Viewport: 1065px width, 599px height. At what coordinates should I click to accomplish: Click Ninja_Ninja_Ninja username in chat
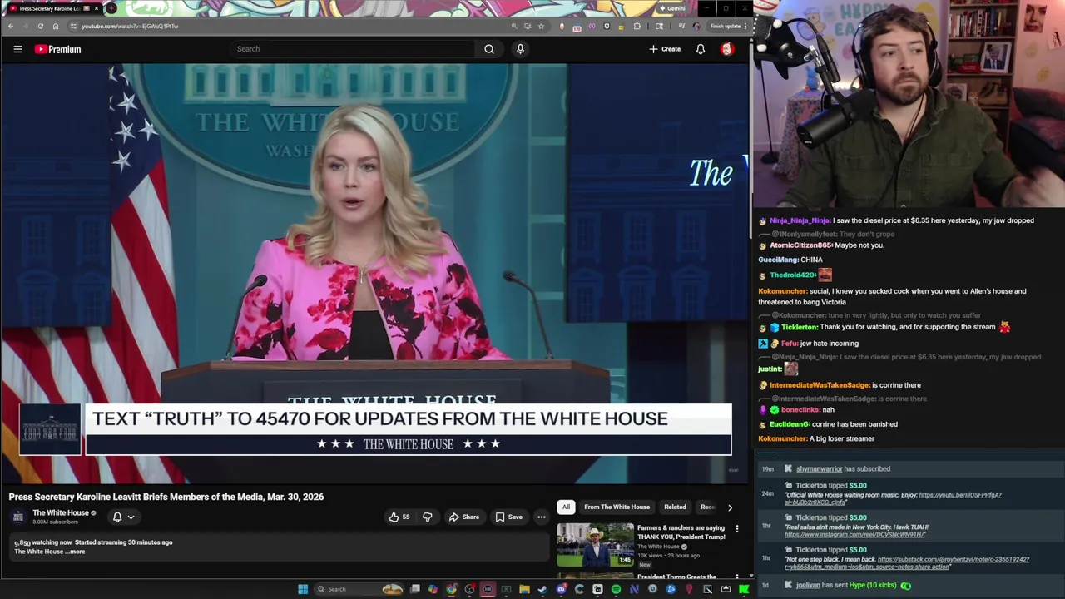pos(800,220)
